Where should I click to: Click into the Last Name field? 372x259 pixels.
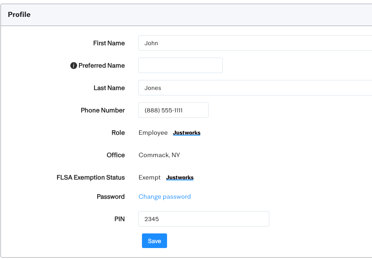click(x=255, y=88)
